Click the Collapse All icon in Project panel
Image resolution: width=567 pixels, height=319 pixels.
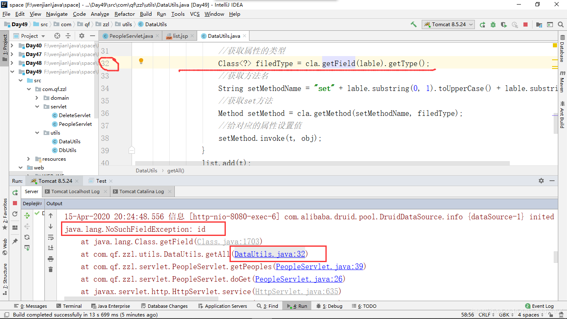click(x=68, y=36)
